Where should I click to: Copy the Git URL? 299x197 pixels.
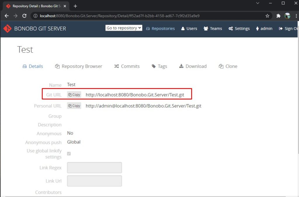tap(74, 95)
